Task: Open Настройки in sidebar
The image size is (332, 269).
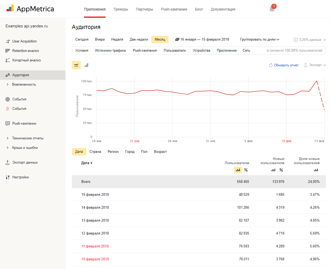Action: coord(21,177)
